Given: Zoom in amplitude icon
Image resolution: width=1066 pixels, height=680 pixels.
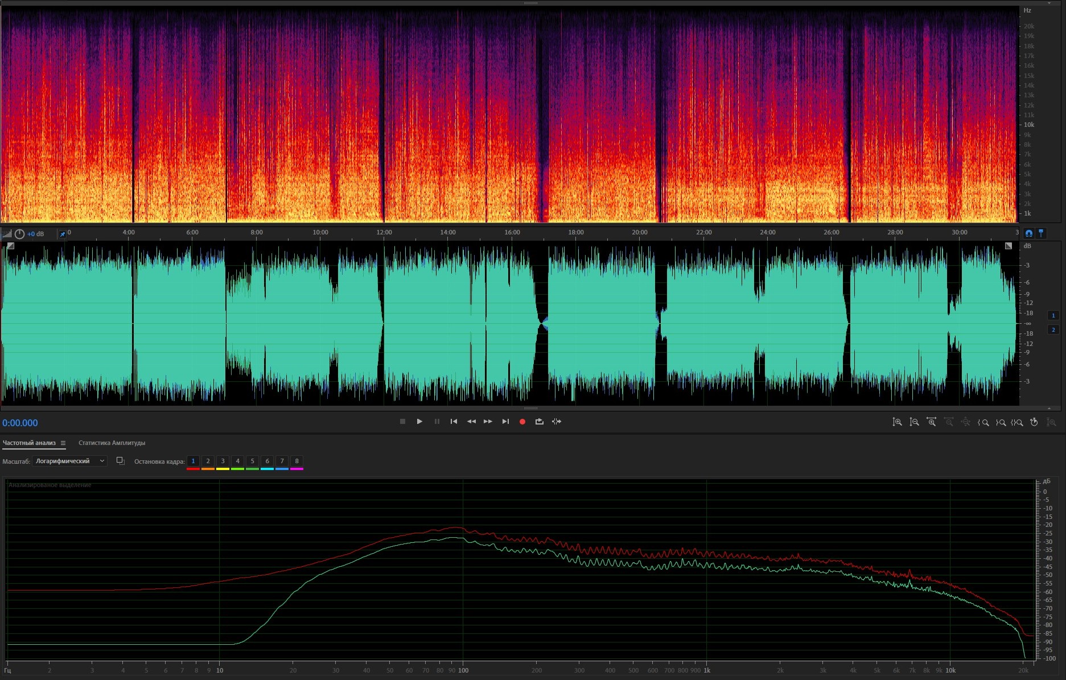Looking at the screenshot, I should click(x=897, y=422).
